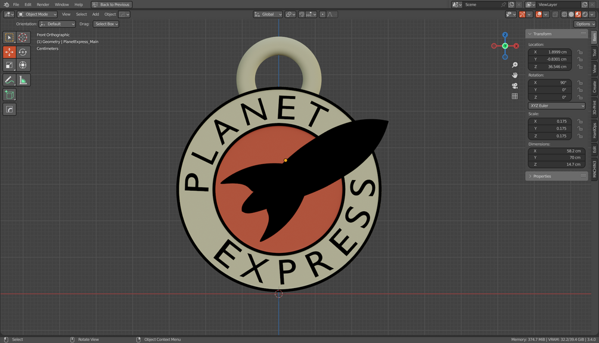Toggle lock for Scale Z

click(x=580, y=136)
